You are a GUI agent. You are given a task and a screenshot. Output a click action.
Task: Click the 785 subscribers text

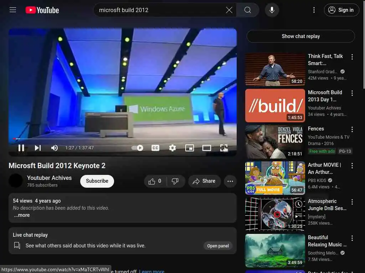click(x=42, y=185)
